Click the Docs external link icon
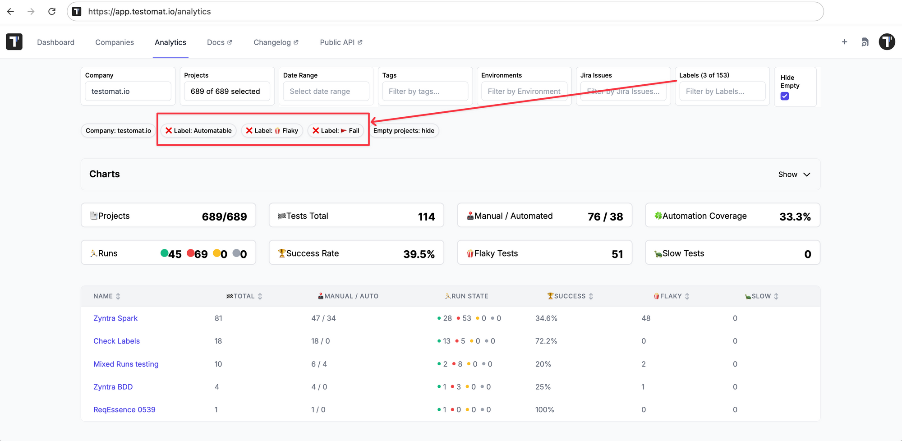The image size is (902, 441). (x=230, y=42)
